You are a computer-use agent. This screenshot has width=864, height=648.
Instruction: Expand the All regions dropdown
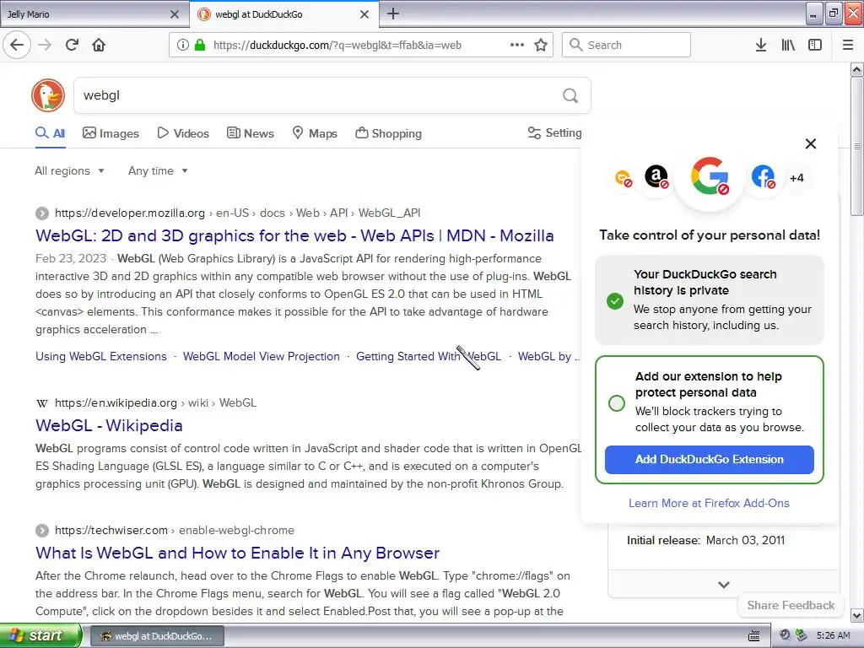click(x=69, y=170)
